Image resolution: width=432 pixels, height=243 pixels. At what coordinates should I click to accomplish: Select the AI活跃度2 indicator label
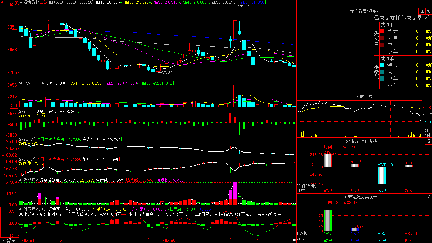[29, 180]
